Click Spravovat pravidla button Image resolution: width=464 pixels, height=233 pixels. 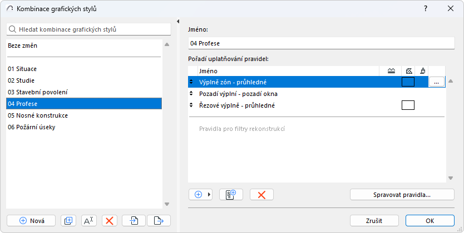click(402, 195)
